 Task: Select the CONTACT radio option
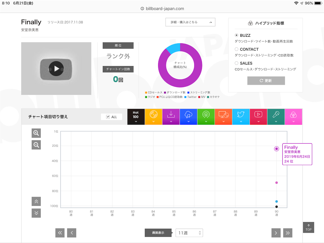(236, 49)
